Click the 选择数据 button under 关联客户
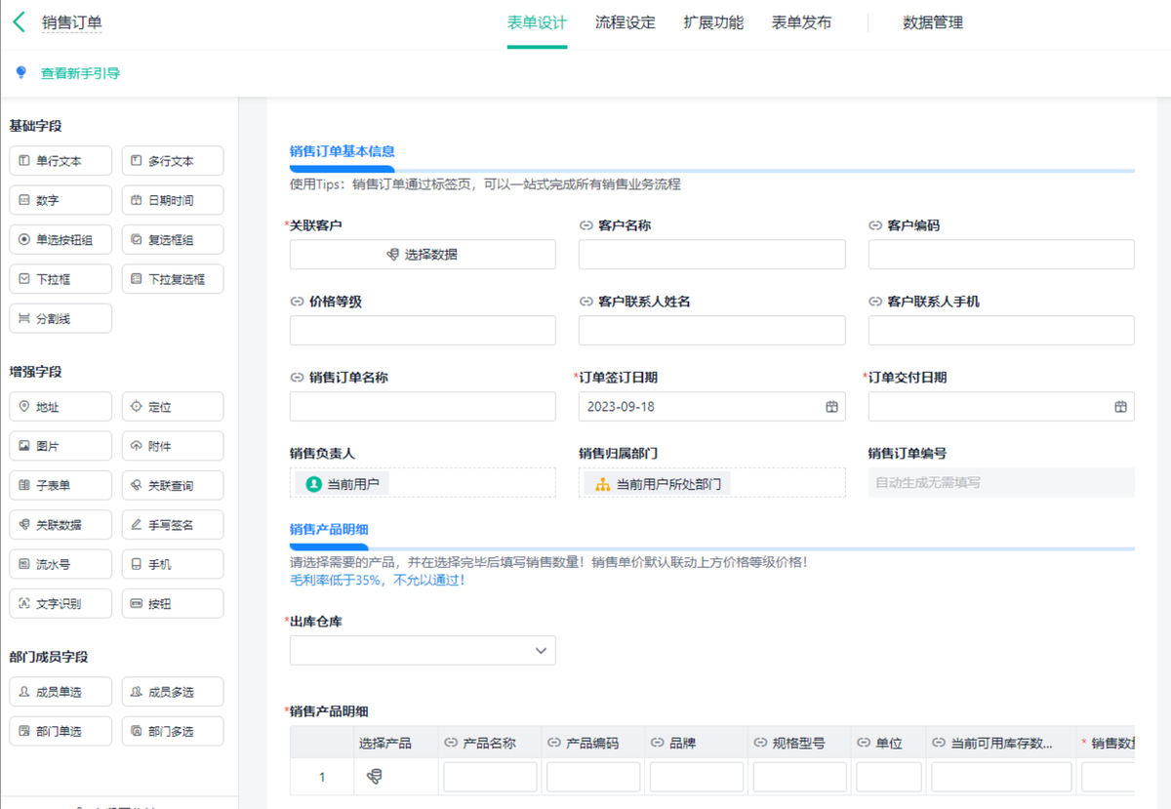 coord(423,255)
